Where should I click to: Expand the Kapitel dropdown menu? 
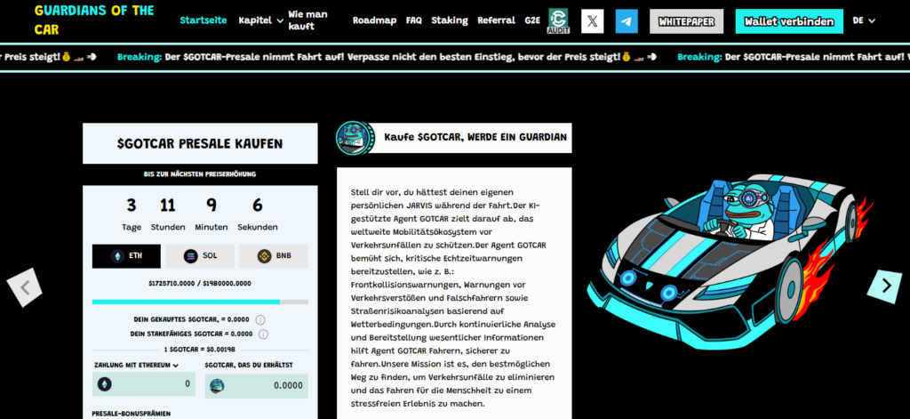tap(260, 20)
